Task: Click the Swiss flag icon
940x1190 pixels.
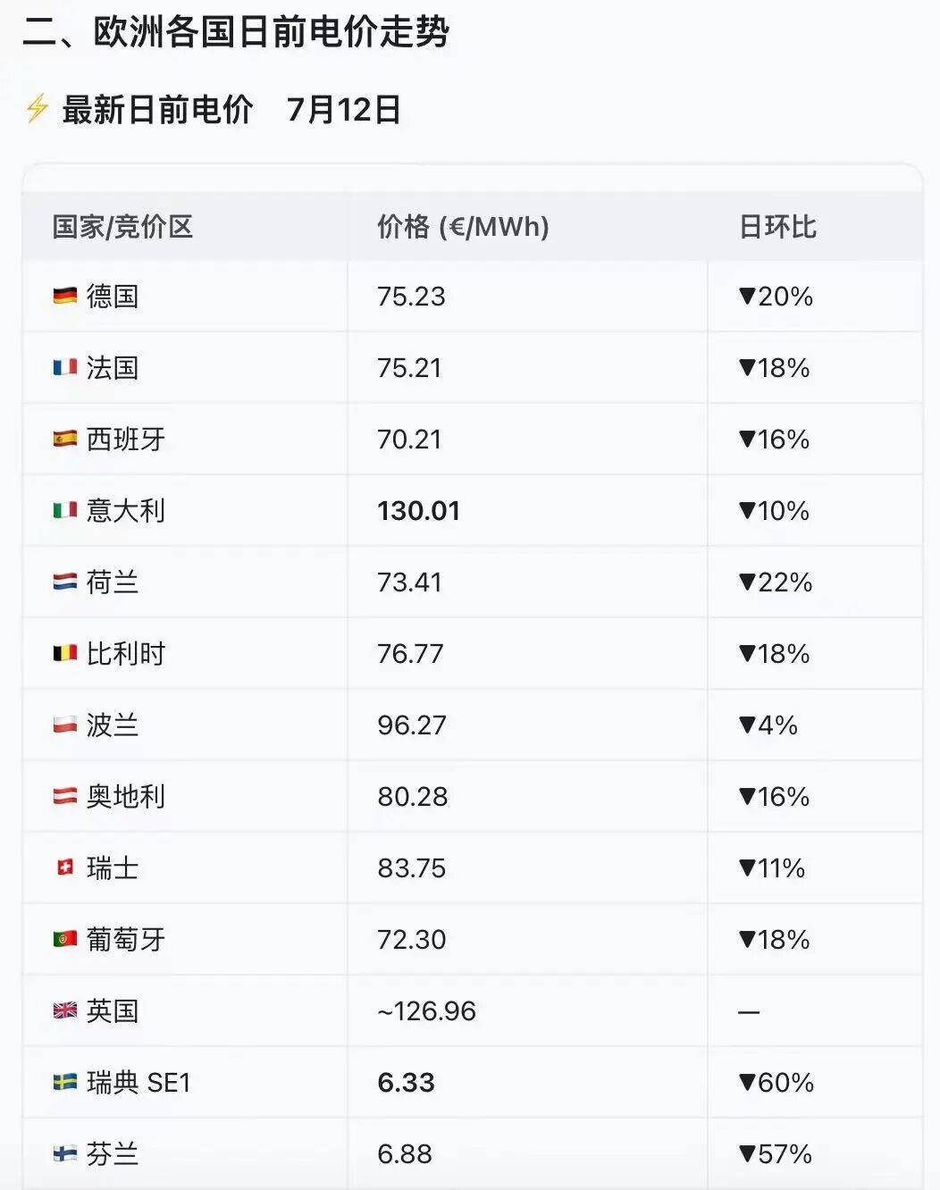Action: [x=65, y=867]
